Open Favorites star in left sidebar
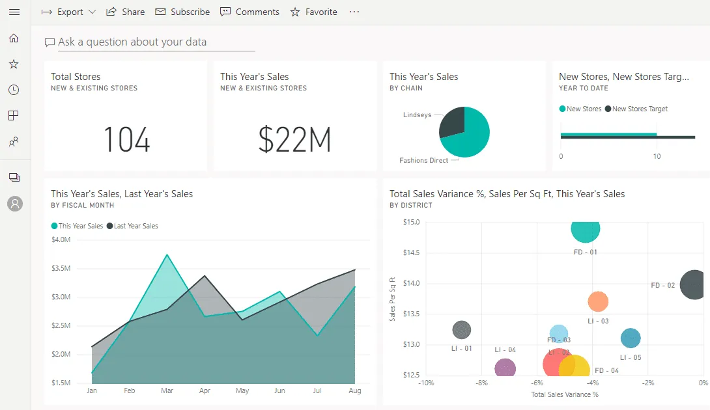Viewport: 710px width, 410px height. (14, 64)
